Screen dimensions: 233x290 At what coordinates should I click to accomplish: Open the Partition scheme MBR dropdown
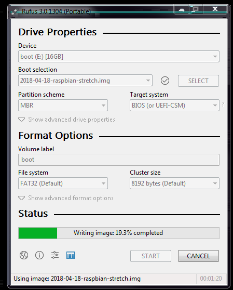(63, 105)
